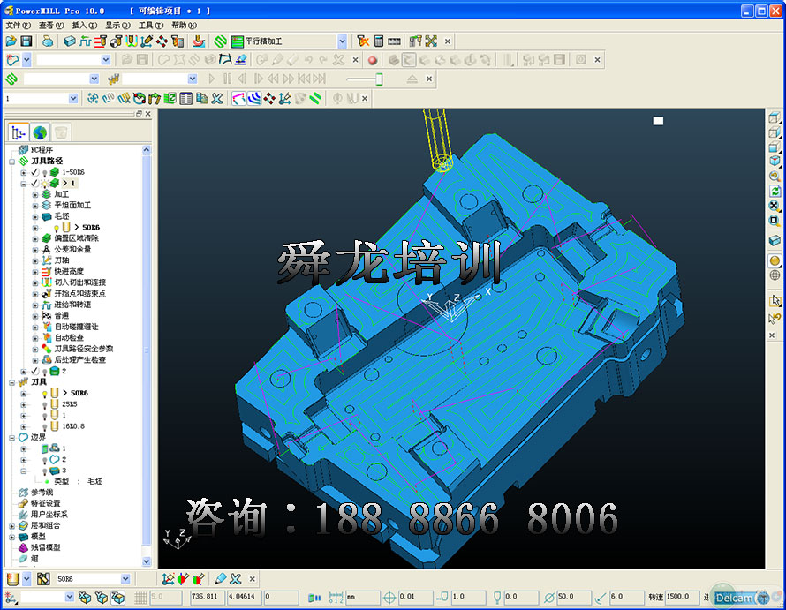Open the 显示 menu
The image size is (786, 610).
(x=117, y=25)
